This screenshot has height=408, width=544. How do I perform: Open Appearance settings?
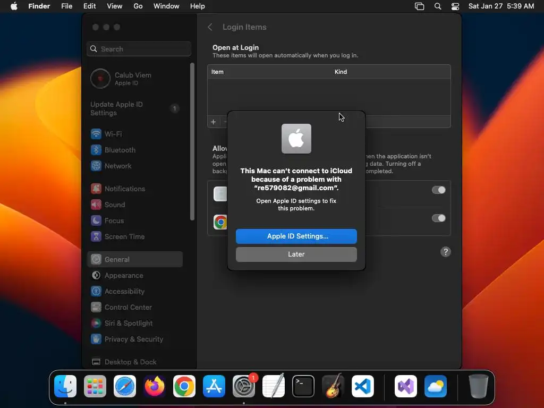click(134, 276)
